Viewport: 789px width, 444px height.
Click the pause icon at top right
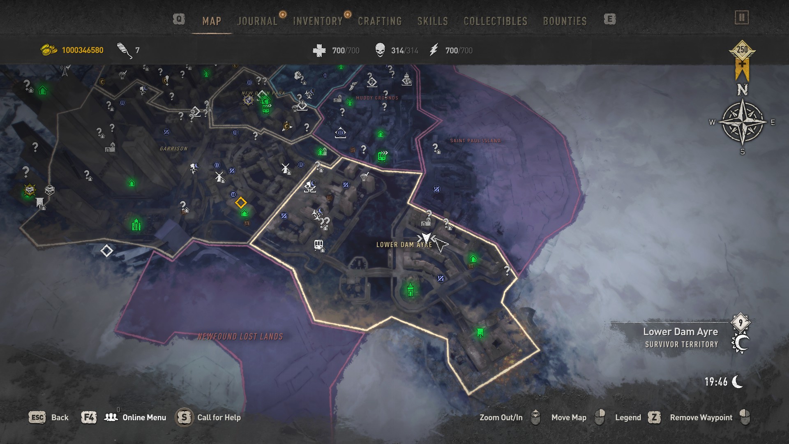tap(742, 18)
